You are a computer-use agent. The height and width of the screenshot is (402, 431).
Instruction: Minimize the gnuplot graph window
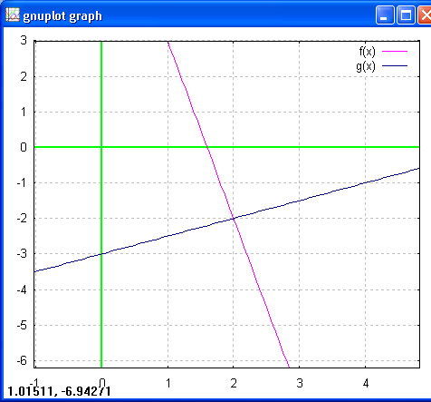(x=385, y=15)
